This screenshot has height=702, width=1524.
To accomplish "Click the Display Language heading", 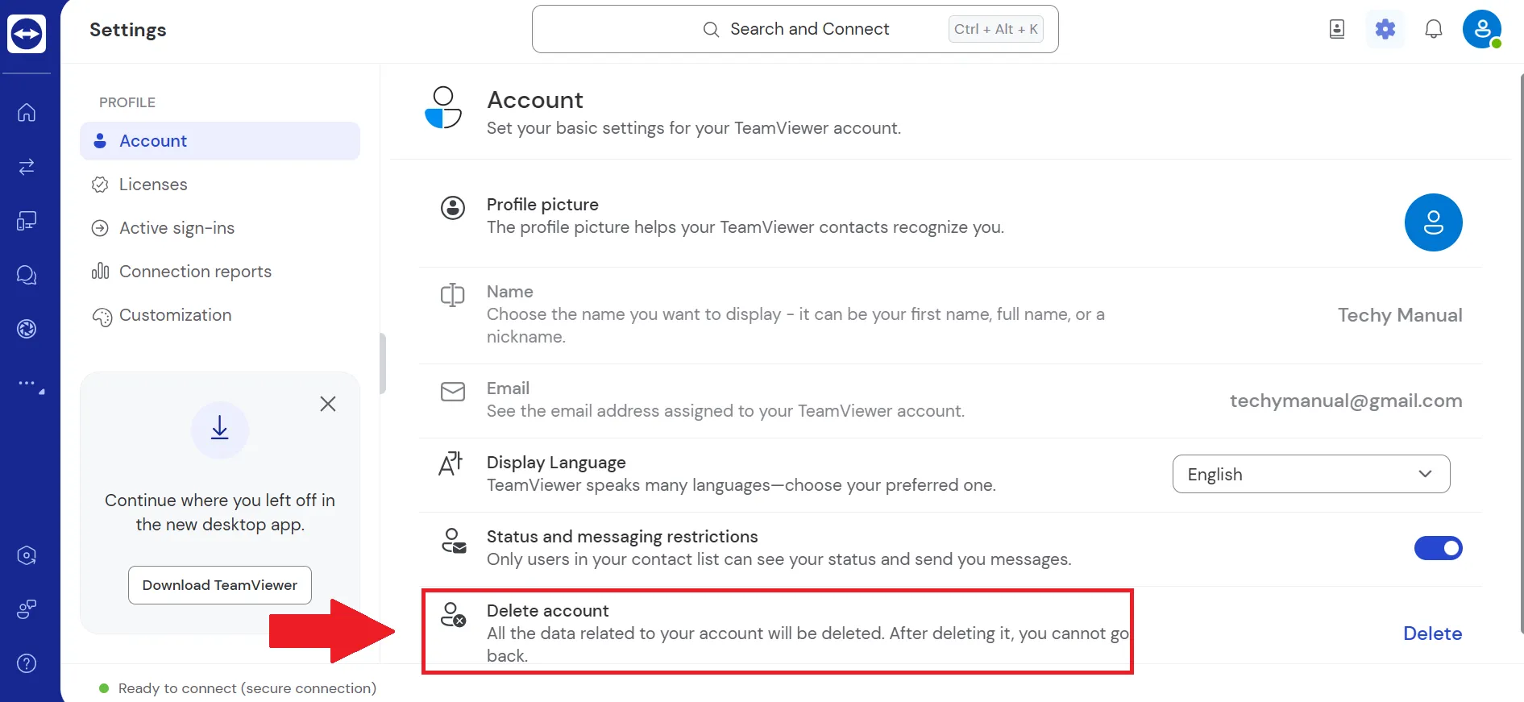I will pyautogui.click(x=556, y=463).
